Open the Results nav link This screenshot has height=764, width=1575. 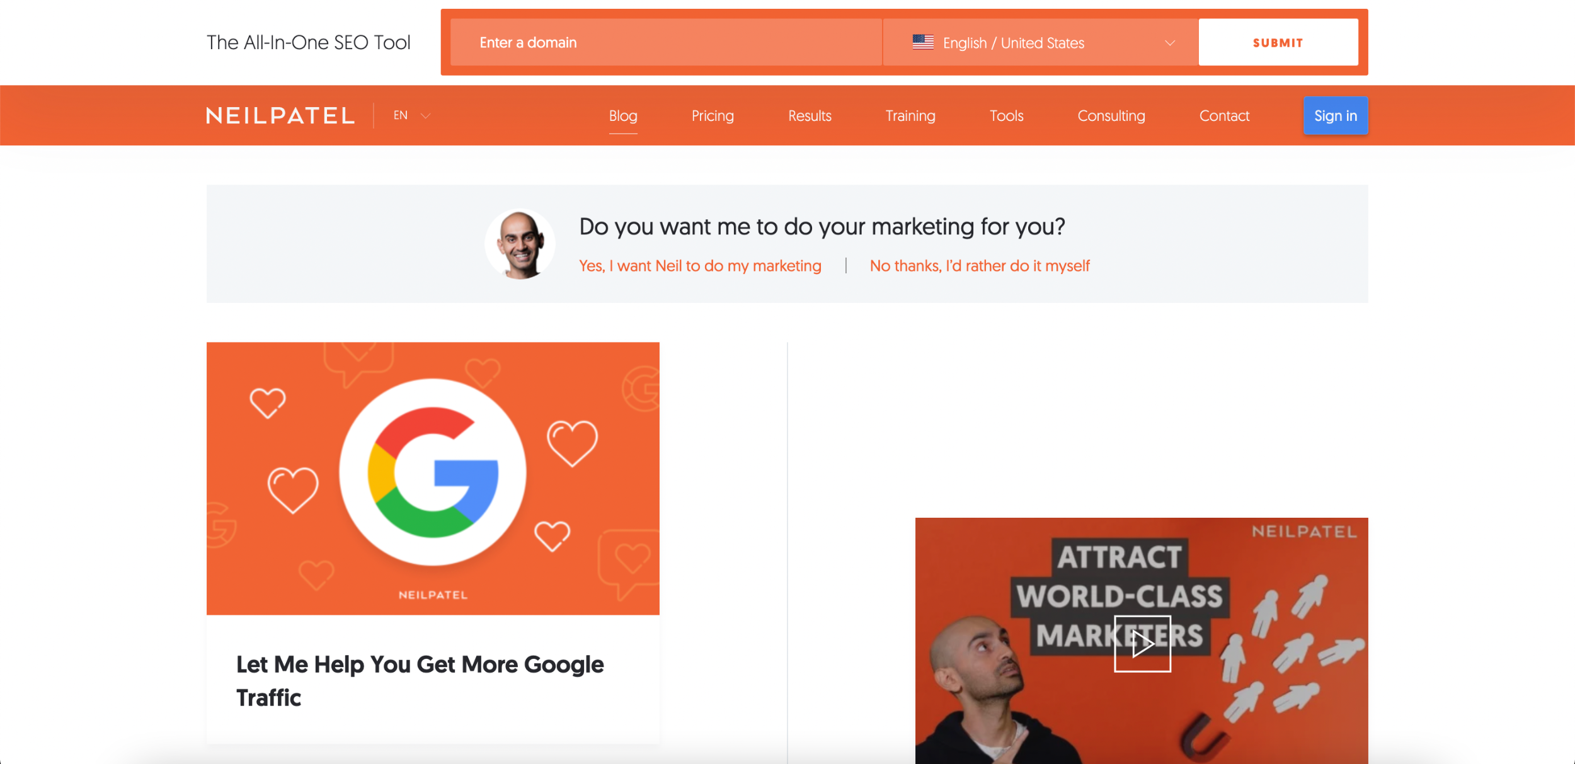pyautogui.click(x=810, y=116)
